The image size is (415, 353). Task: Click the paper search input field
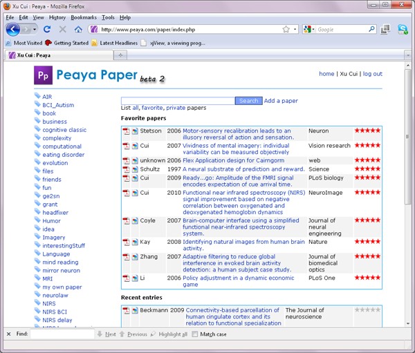178,101
